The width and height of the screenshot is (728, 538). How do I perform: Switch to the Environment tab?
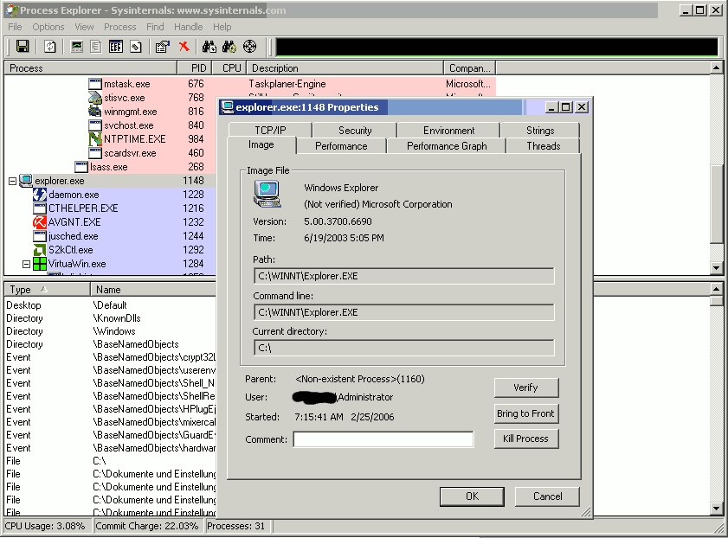tap(449, 131)
